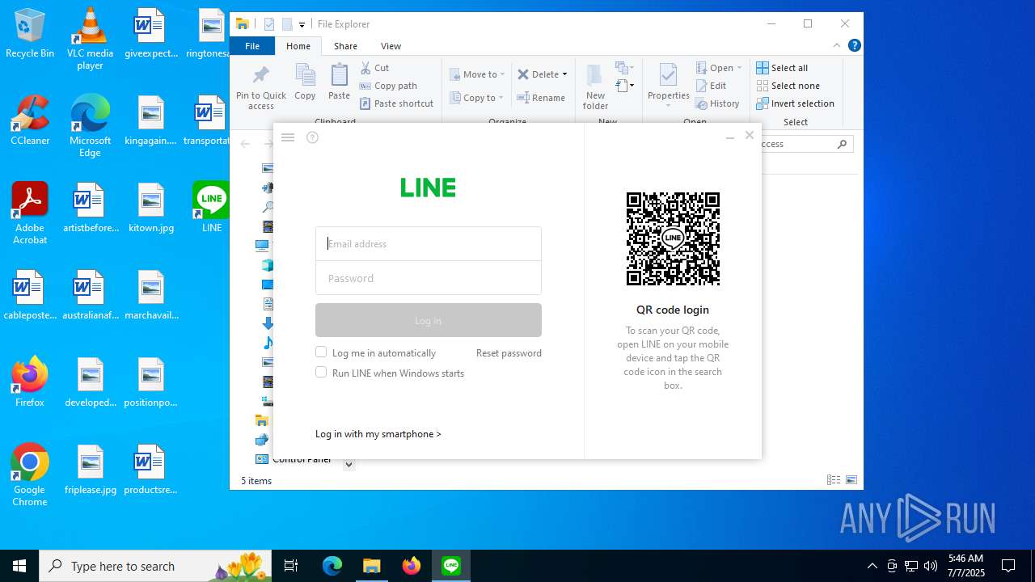
Task: Open Adobe Acrobat desktop icon
Action: tap(30, 213)
